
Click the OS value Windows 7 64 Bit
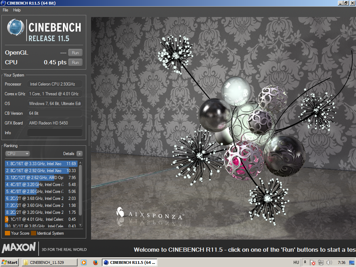click(x=55, y=104)
